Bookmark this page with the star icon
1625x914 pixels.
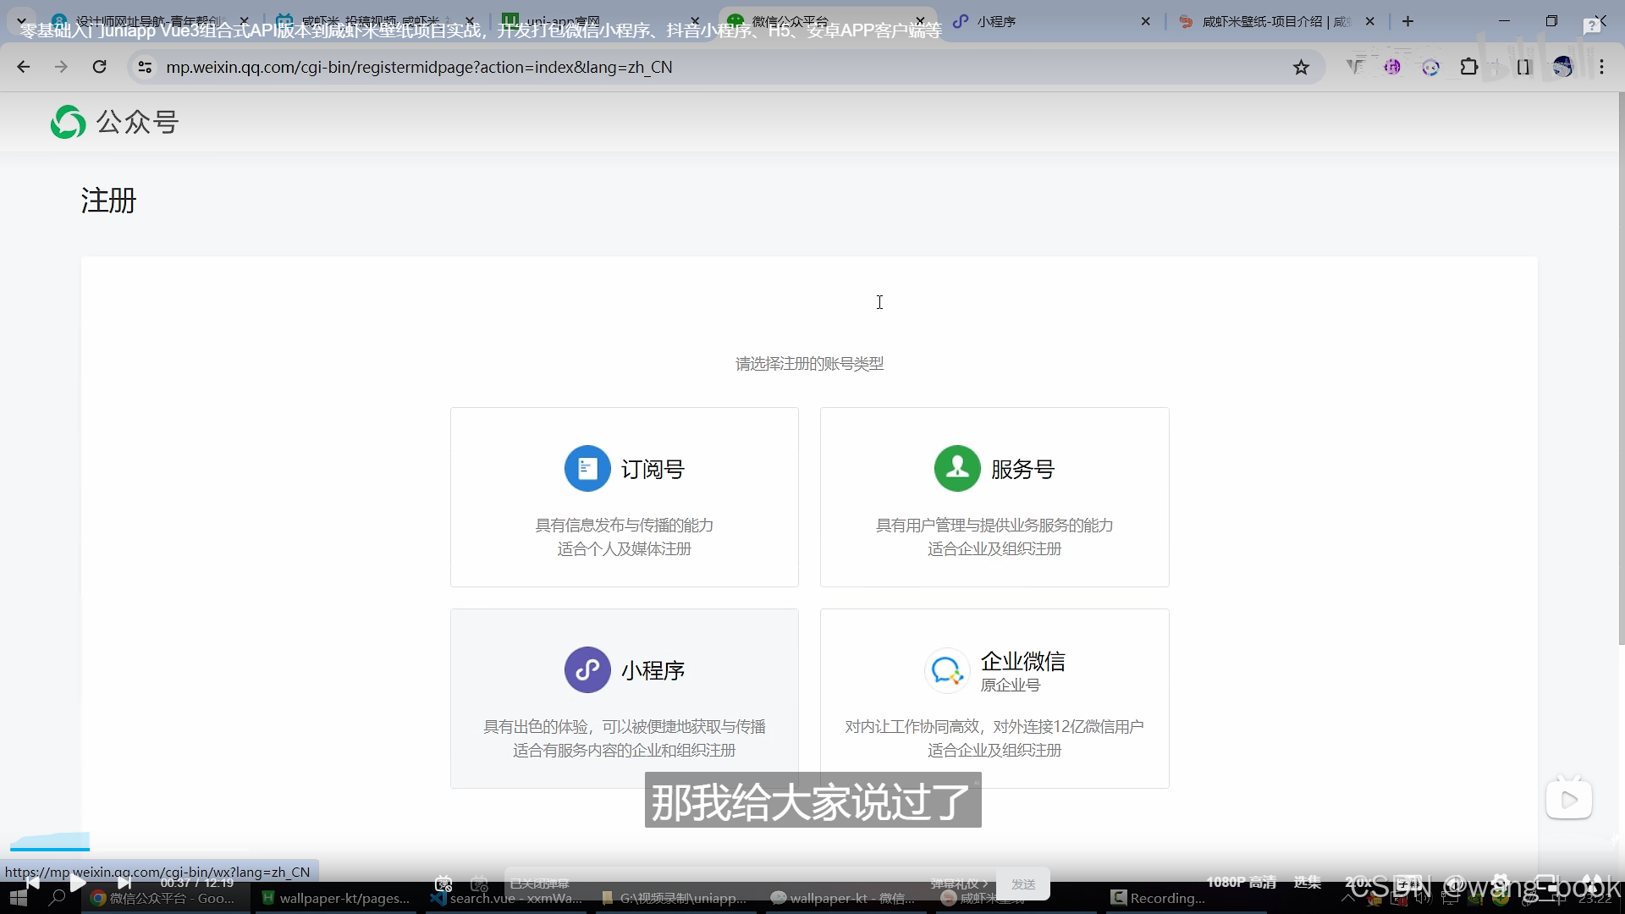1301,67
